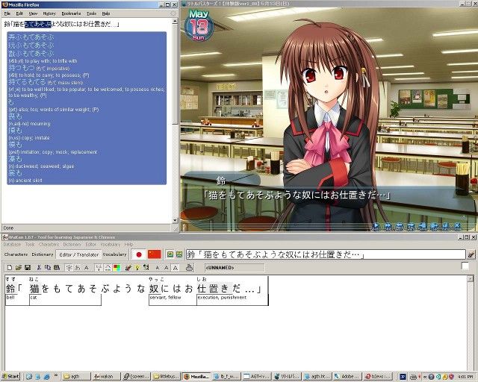Click the color palette icon in toolbar
The height and width of the screenshot is (382, 478).
pos(117,267)
